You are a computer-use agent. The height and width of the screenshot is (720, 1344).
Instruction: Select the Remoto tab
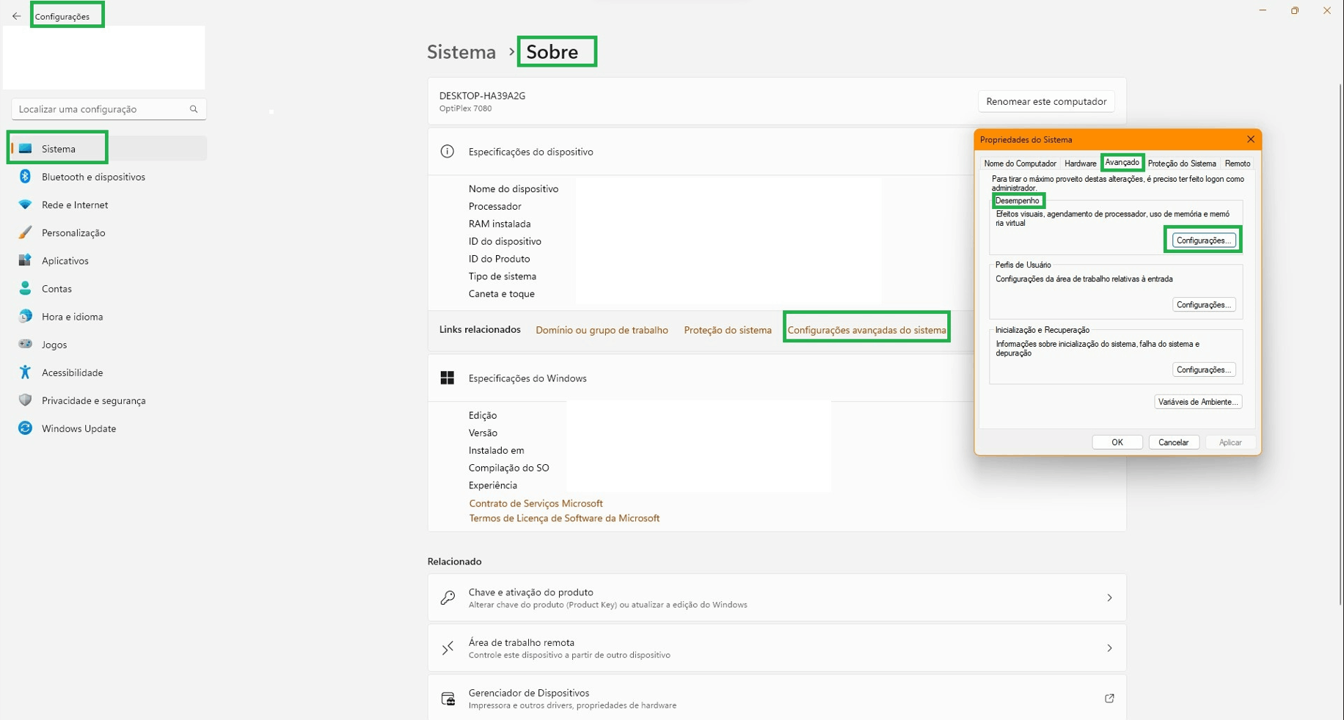point(1237,164)
